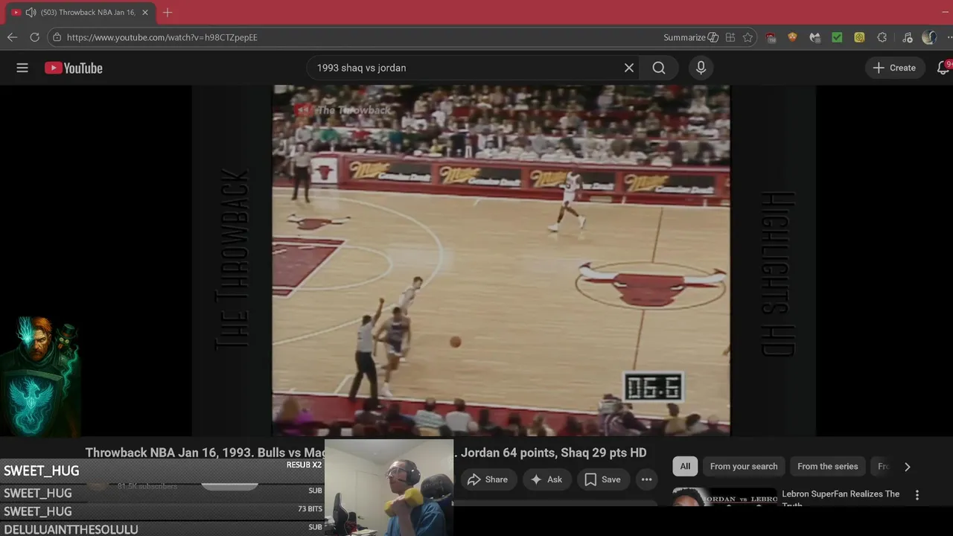Close the Throwback NBA tab
The height and width of the screenshot is (536, 953).
pos(145,13)
